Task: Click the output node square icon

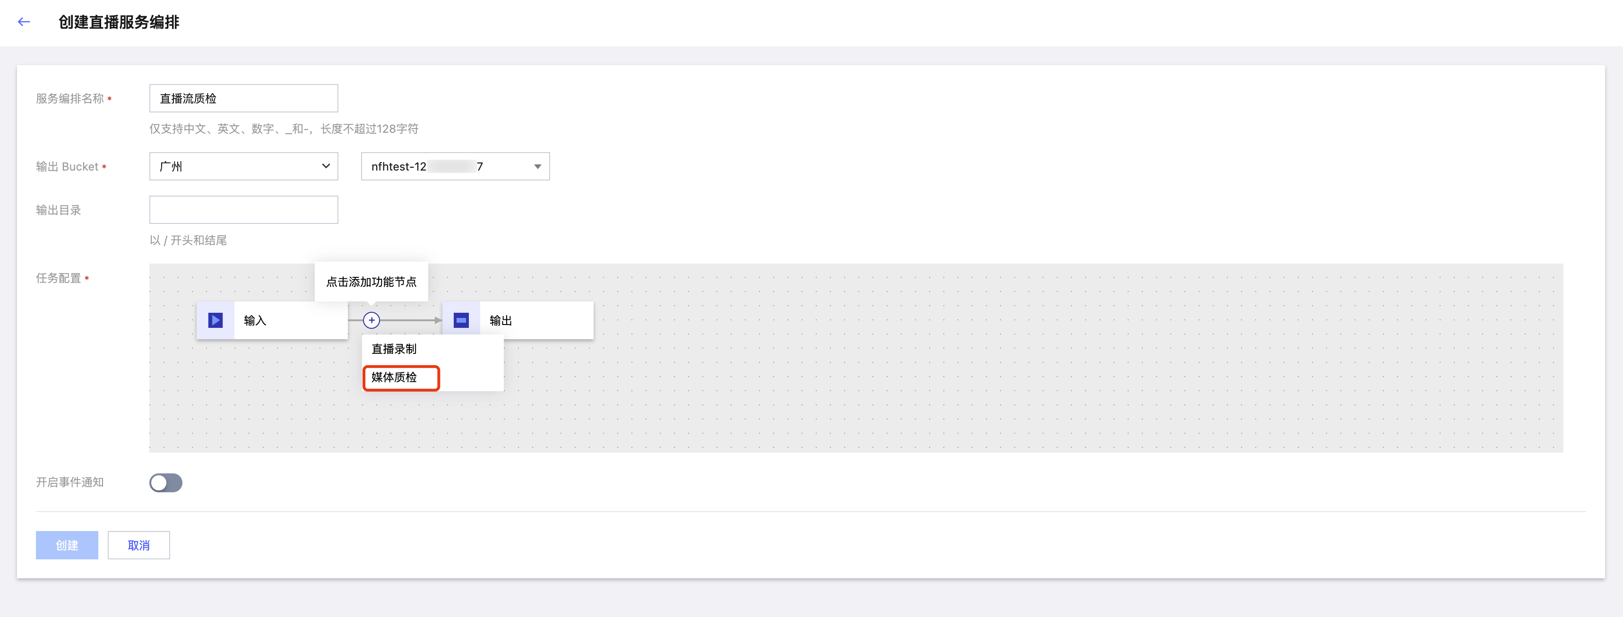Action: tap(461, 320)
